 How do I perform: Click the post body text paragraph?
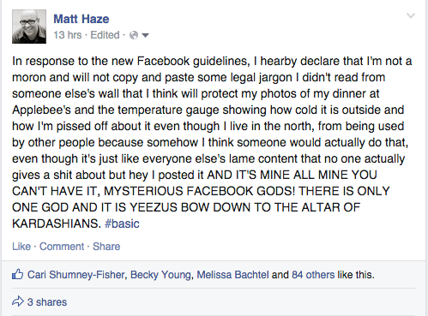tap(212, 142)
